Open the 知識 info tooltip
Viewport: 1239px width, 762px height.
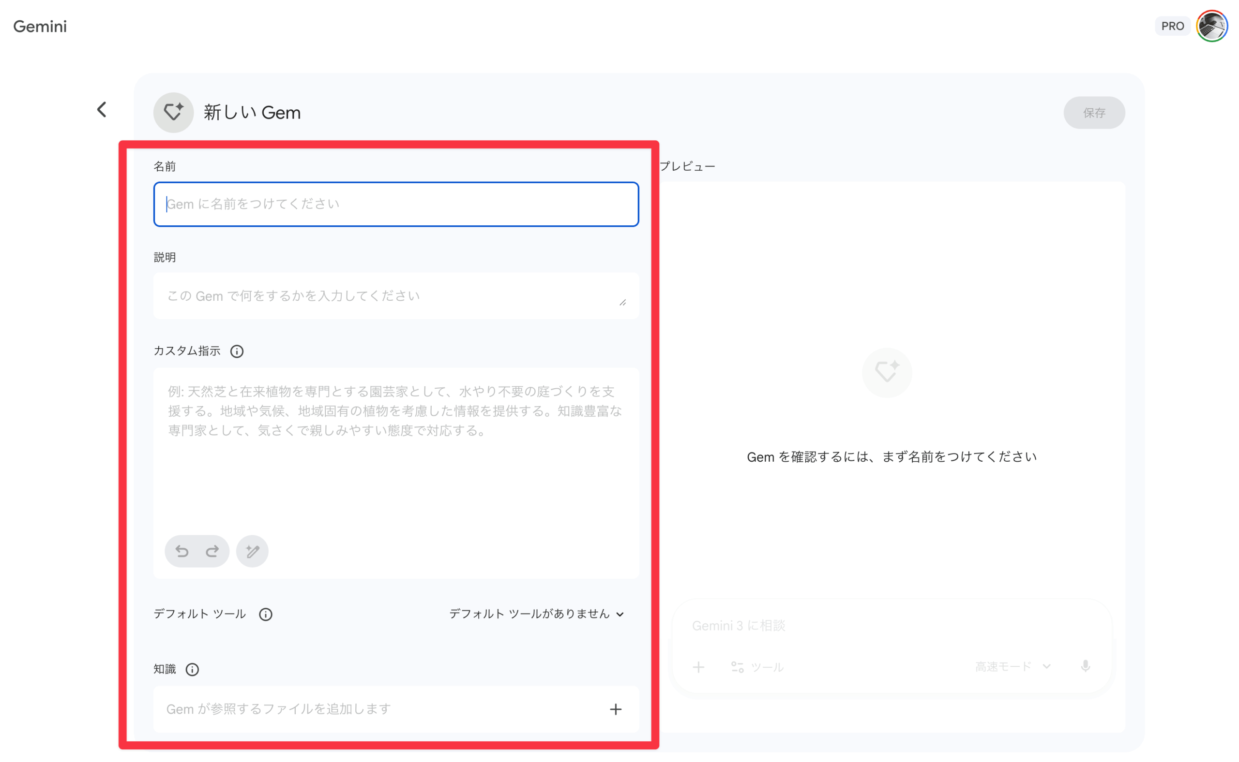[x=192, y=669]
